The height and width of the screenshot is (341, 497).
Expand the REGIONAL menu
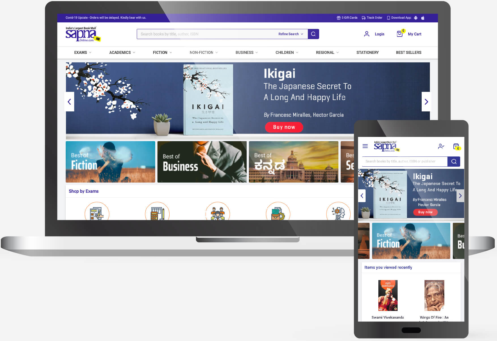pyautogui.click(x=327, y=52)
